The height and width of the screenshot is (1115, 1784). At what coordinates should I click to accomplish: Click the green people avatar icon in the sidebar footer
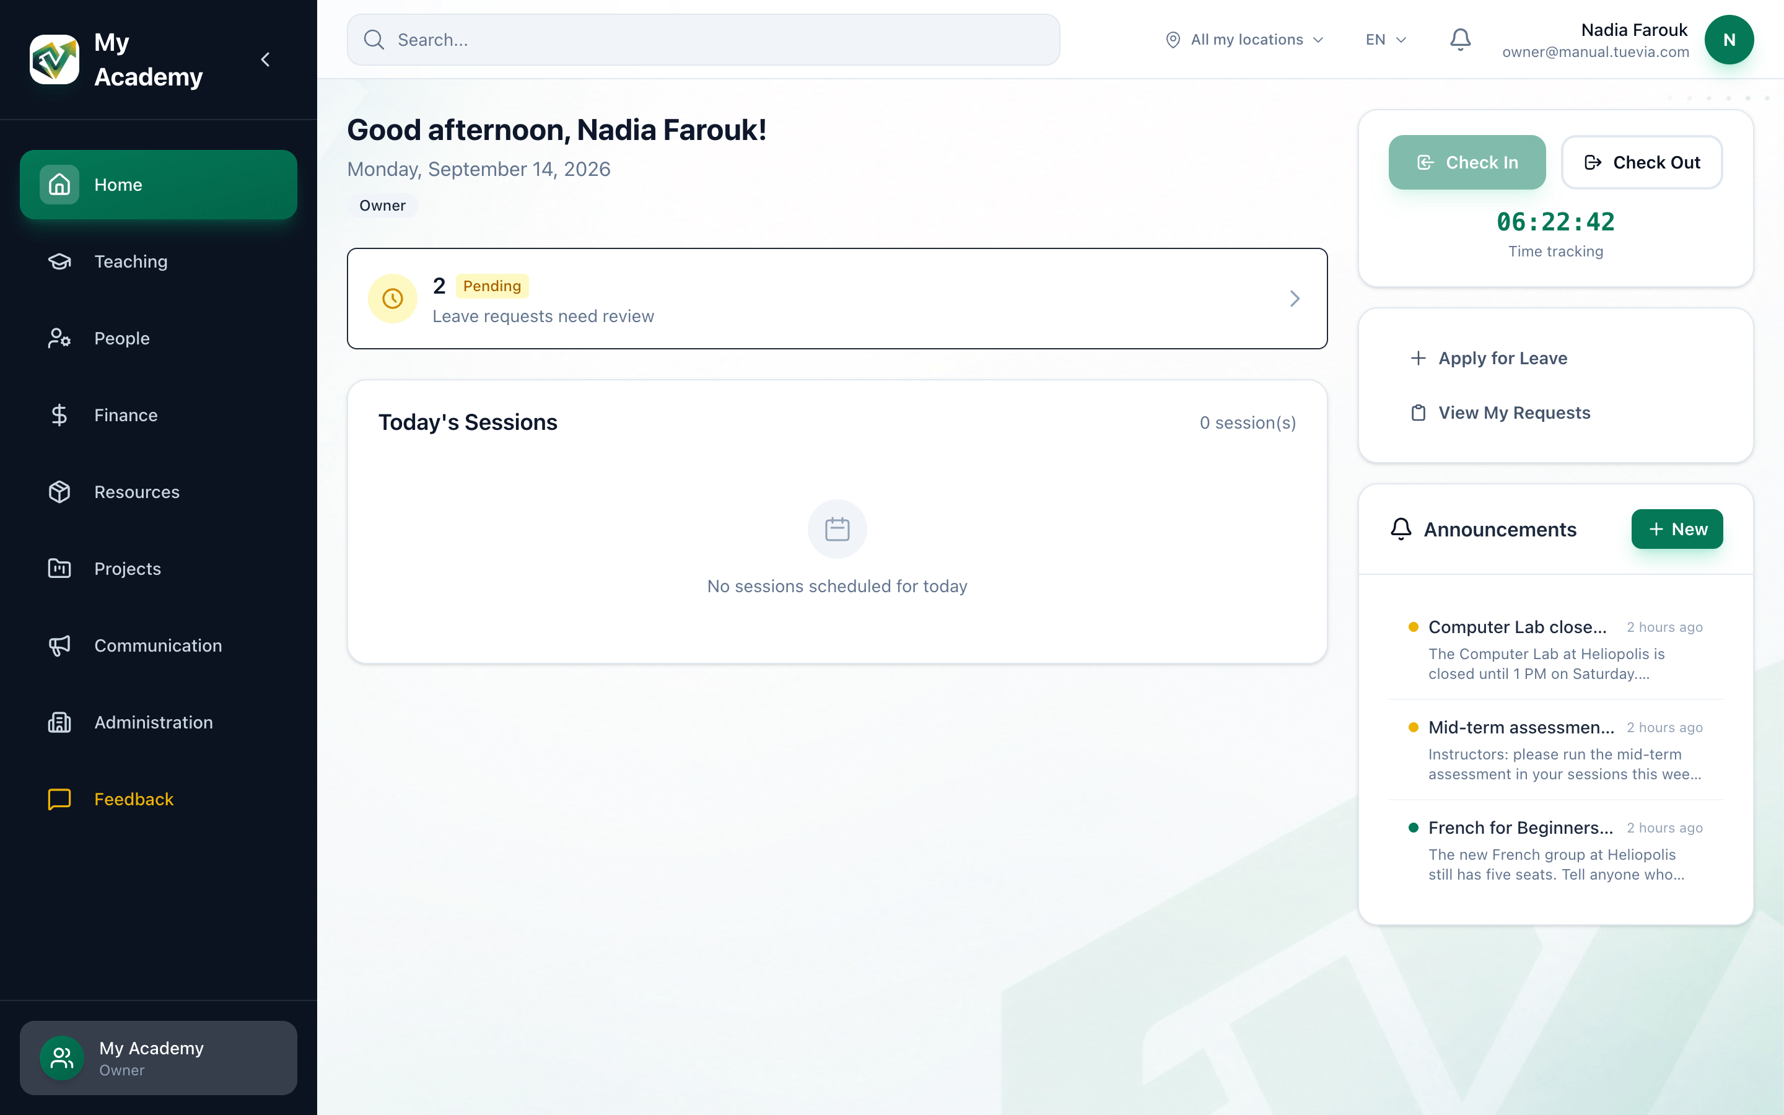click(x=62, y=1057)
